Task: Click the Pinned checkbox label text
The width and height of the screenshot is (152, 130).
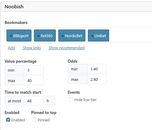Action: (x=43, y=120)
